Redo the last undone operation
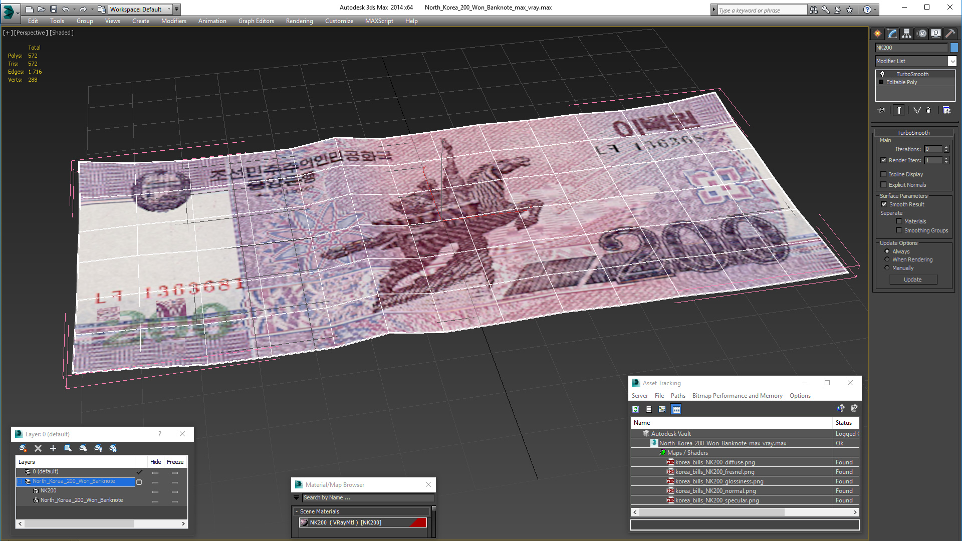The width and height of the screenshot is (962, 541). 83,9
